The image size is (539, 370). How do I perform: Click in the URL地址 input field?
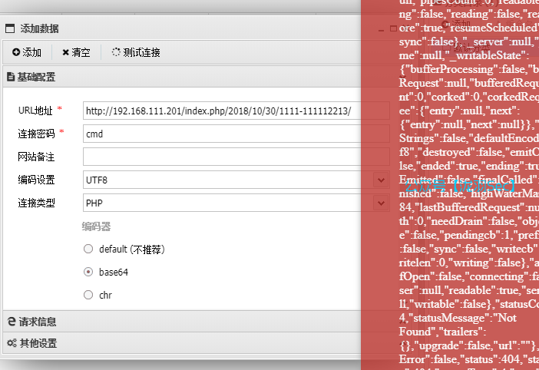[x=221, y=111]
